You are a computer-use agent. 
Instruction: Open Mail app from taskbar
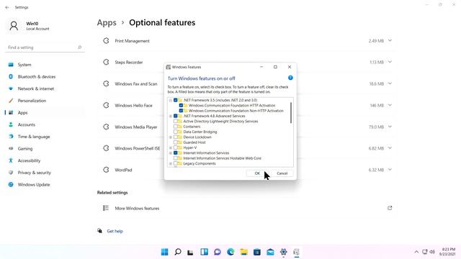click(x=270, y=252)
